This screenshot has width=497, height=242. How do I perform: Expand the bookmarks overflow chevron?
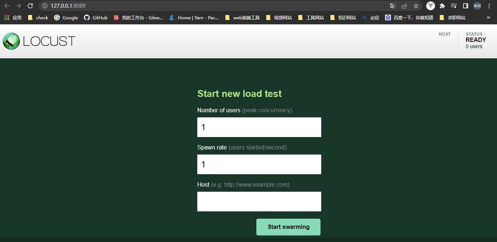click(x=489, y=17)
